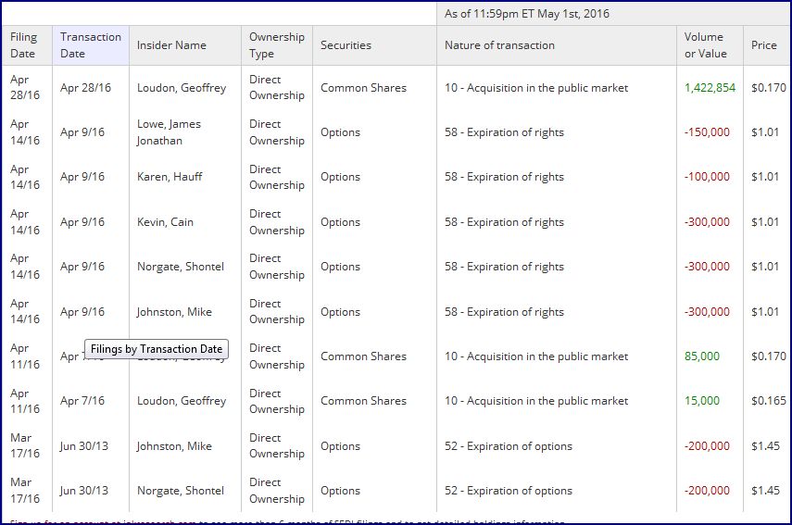This screenshot has width=792, height=525.
Task: Select the Securities column header
Action: point(346,45)
